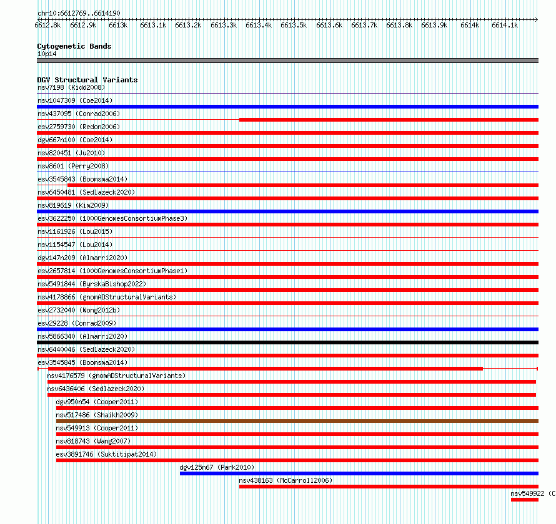This screenshot has height=524, width=556.
Task: Select nsv820451 (Ju2010) variant label
Action: (71, 153)
